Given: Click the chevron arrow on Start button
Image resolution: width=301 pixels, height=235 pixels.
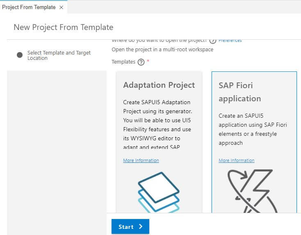Looking at the screenshot, I should [x=141, y=226].
